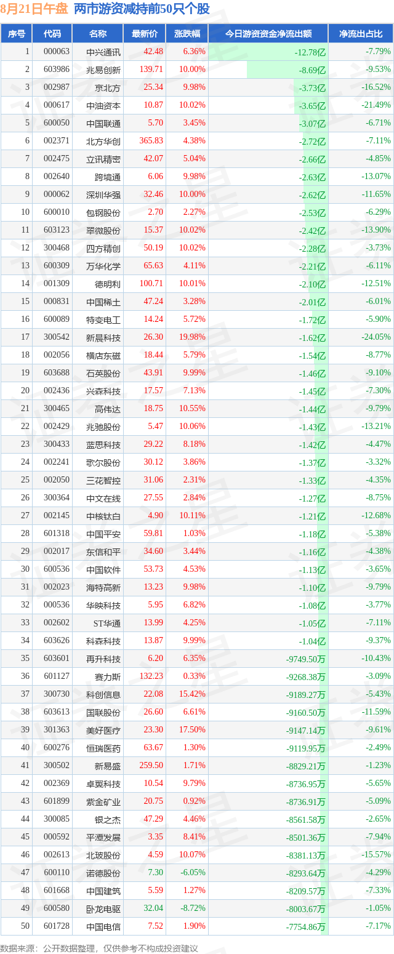This screenshot has height=954, width=394.
Task: Select stock name 立讯精密
Action: tap(103, 159)
